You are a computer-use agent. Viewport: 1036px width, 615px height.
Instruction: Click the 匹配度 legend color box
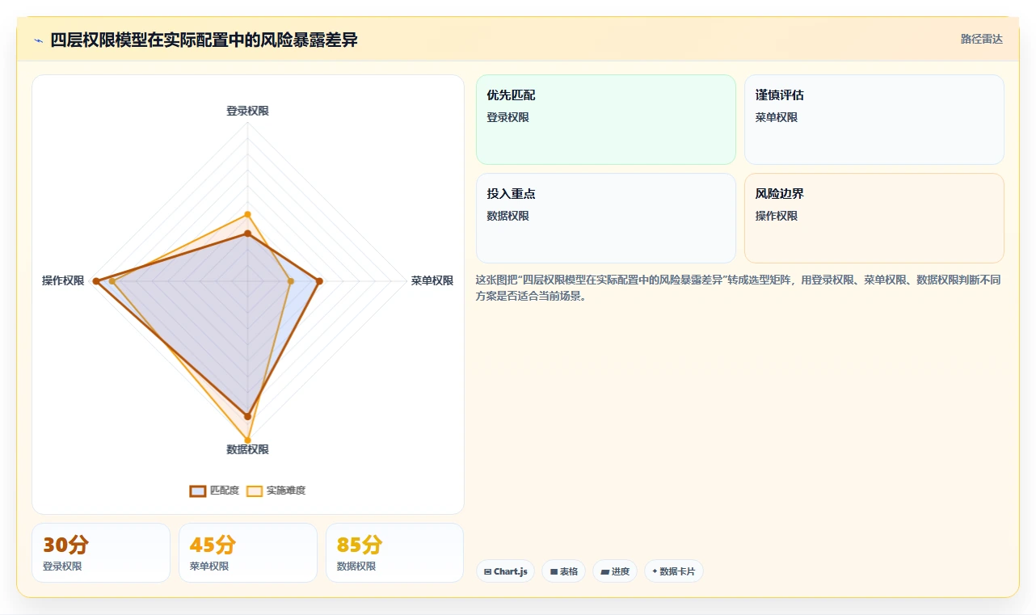[x=198, y=491]
